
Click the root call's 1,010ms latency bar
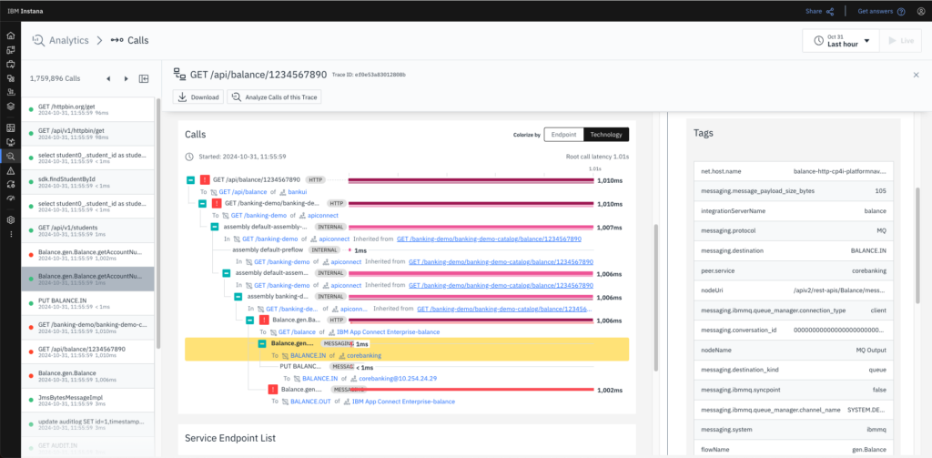(x=471, y=179)
